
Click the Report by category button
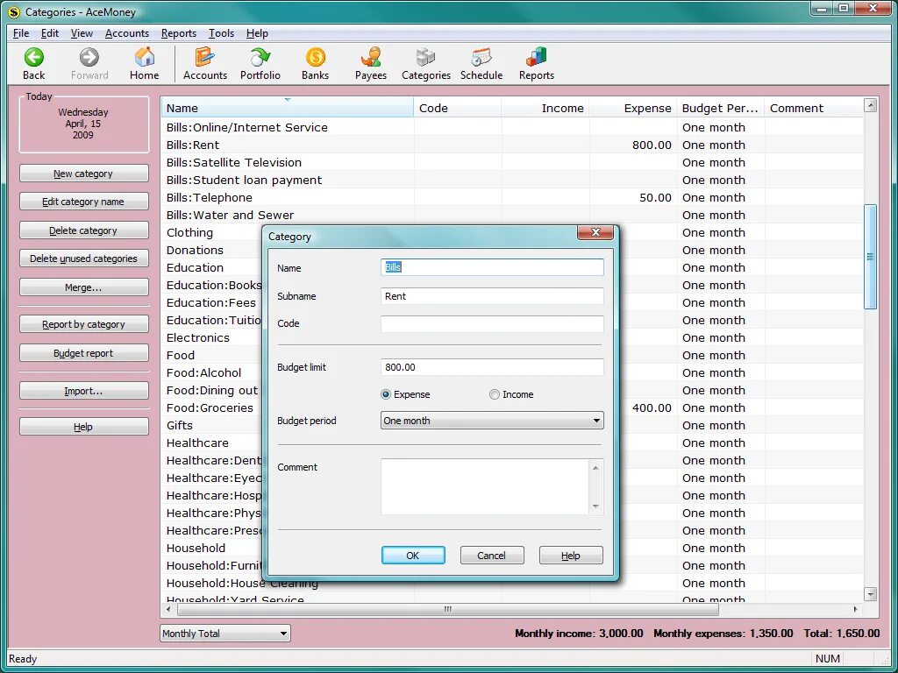tap(83, 324)
